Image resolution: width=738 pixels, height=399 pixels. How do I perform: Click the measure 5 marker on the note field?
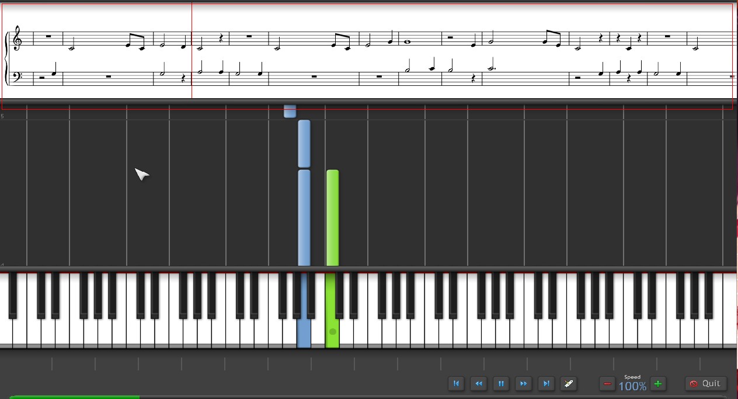(4, 115)
